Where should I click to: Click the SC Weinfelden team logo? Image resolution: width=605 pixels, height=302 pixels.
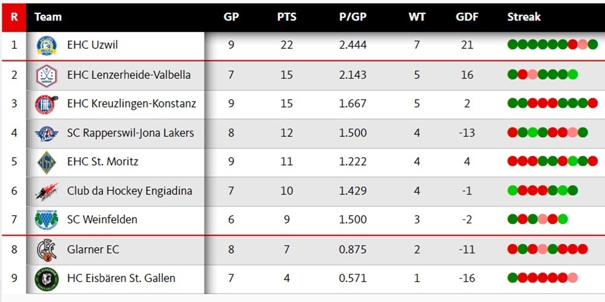coord(47,219)
